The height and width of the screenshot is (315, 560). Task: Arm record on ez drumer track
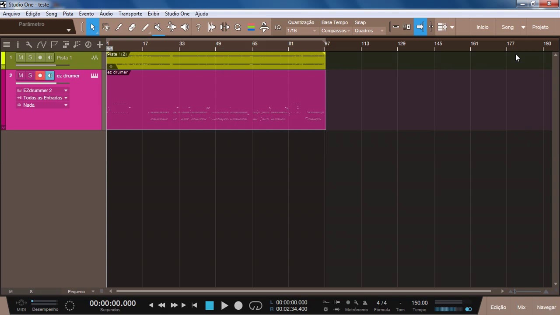point(40,75)
